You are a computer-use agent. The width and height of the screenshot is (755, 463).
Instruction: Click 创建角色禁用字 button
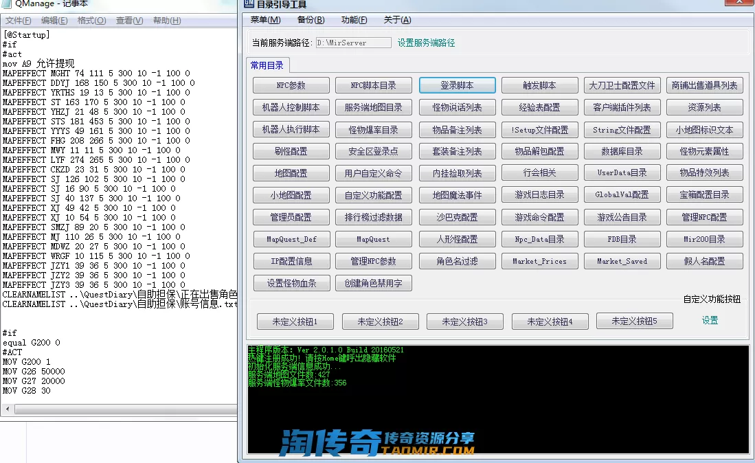pyautogui.click(x=374, y=284)
